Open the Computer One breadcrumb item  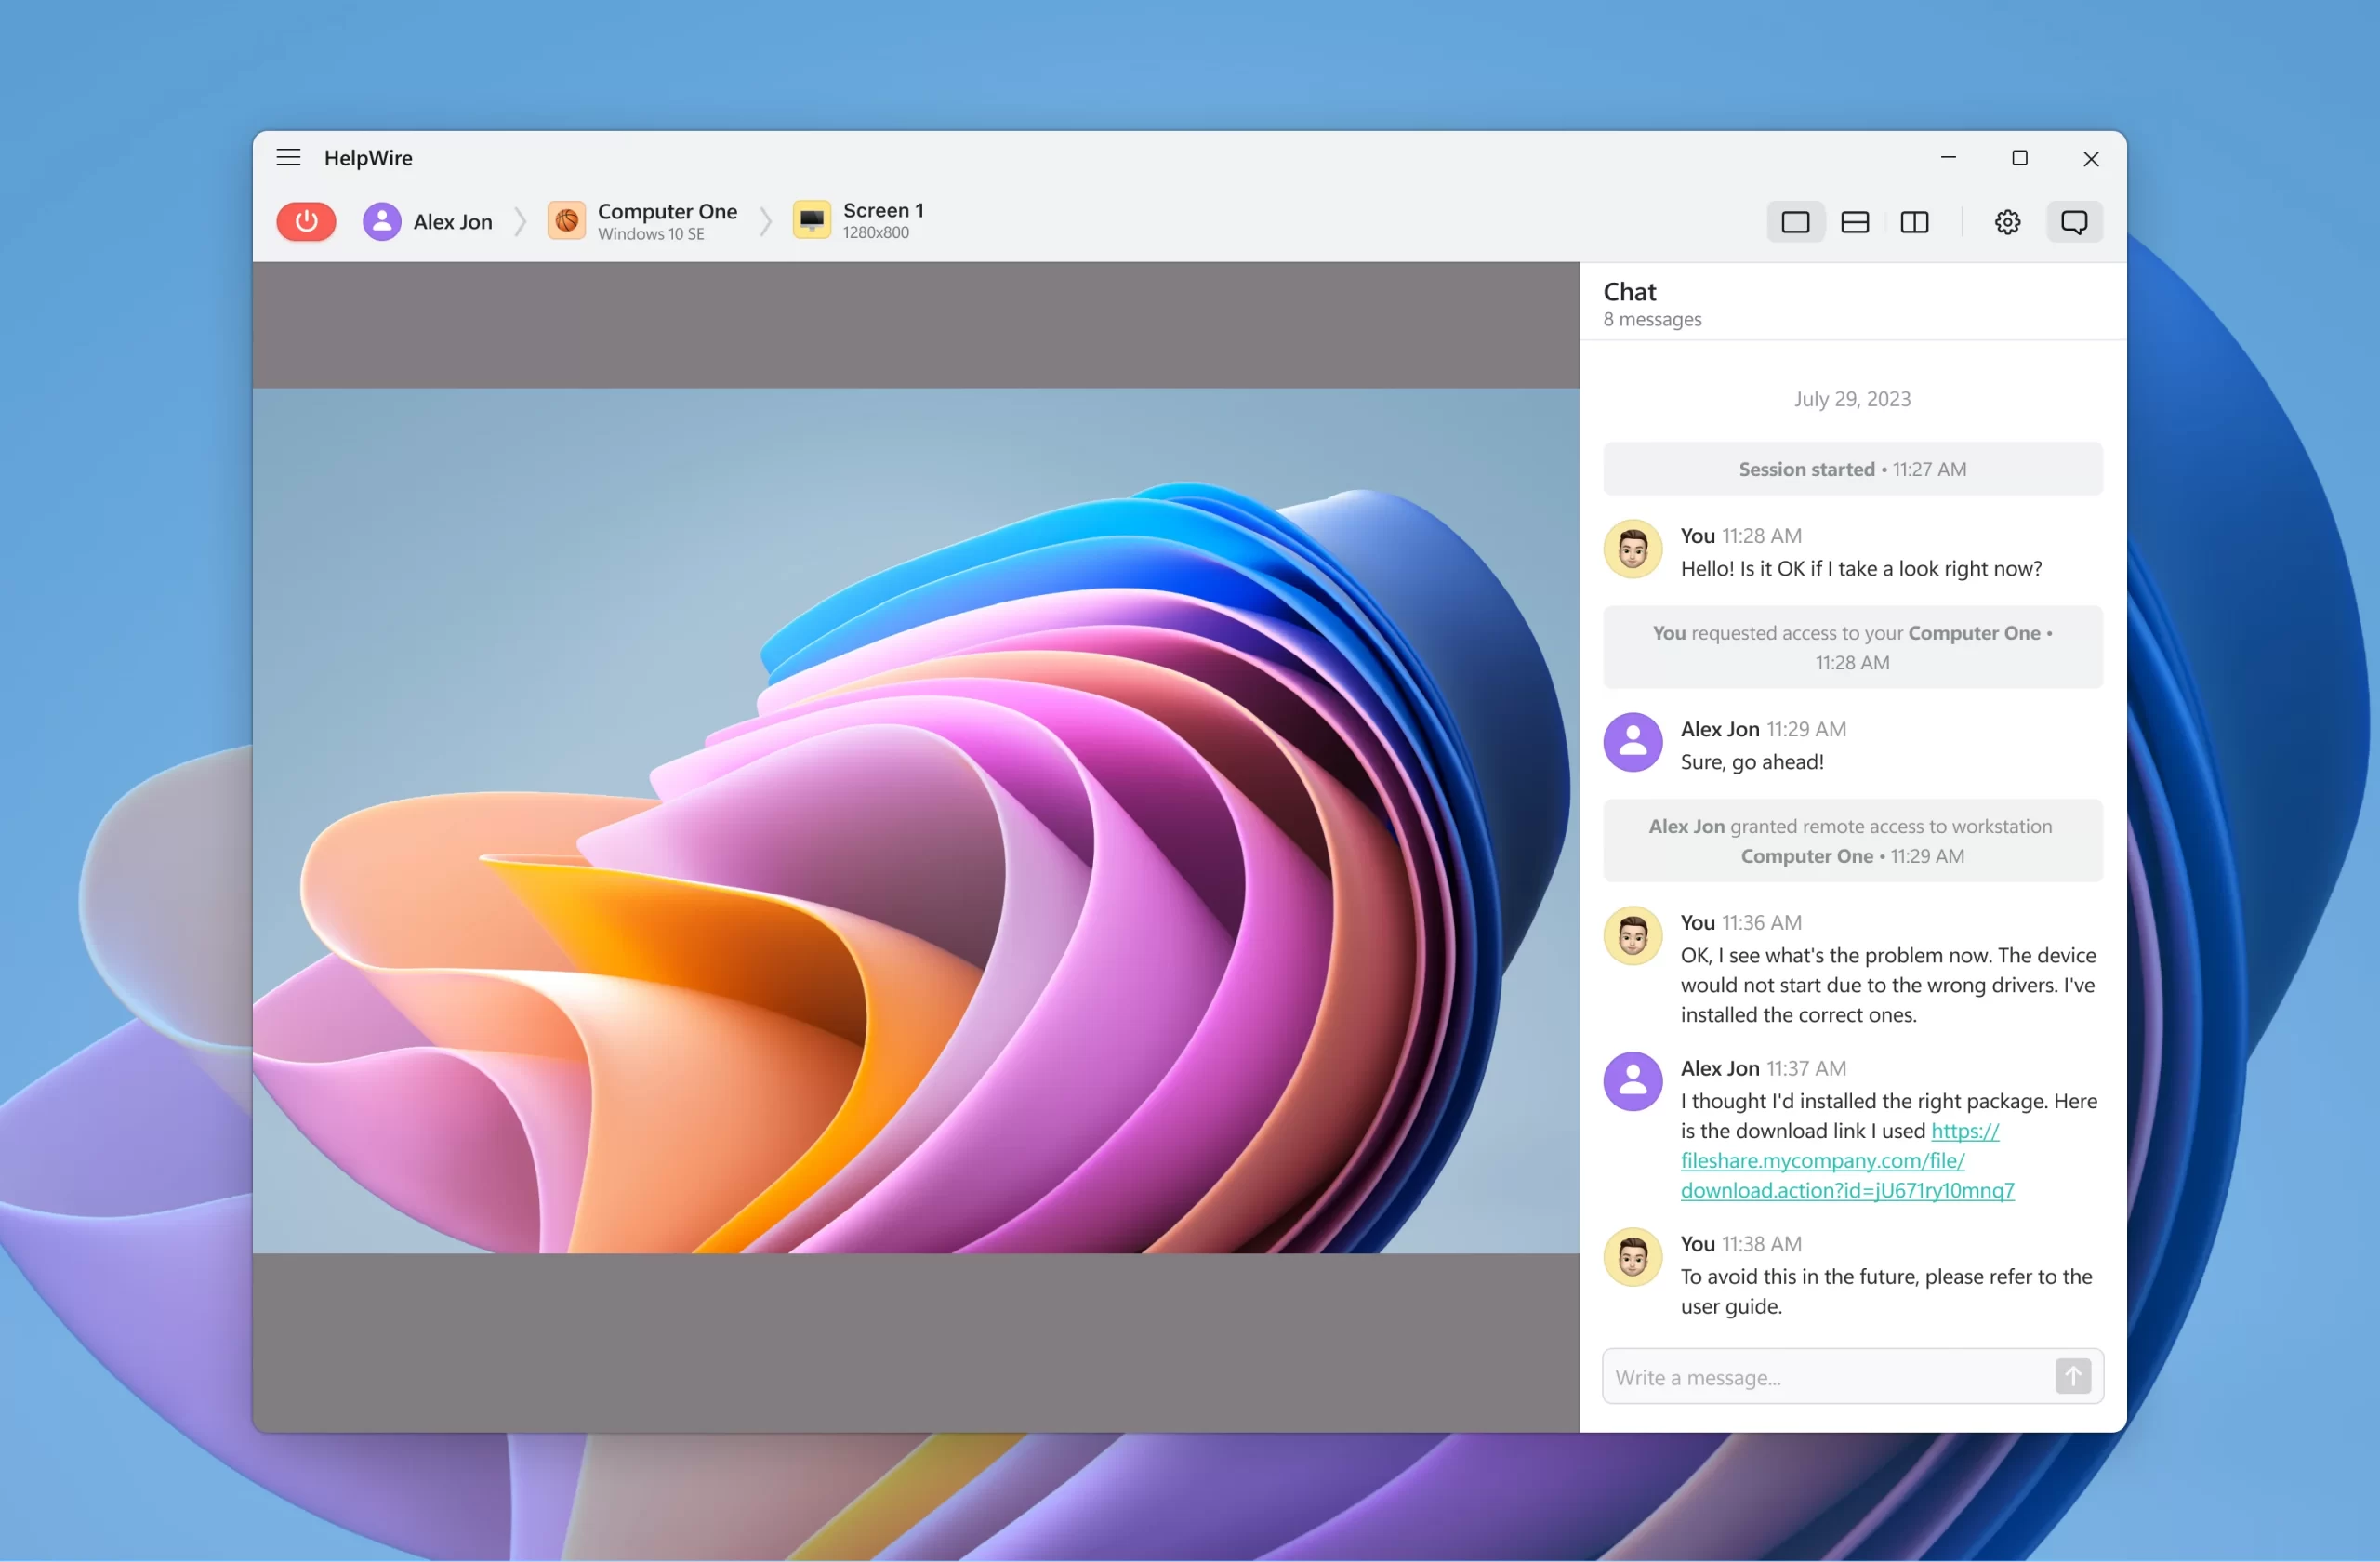click(643, 221)
